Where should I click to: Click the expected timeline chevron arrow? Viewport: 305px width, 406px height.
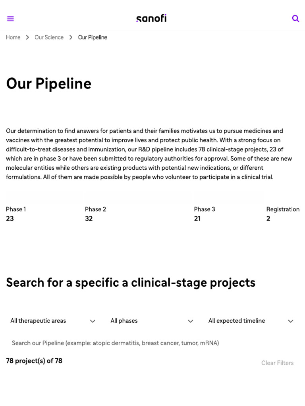tap(291, 321)
